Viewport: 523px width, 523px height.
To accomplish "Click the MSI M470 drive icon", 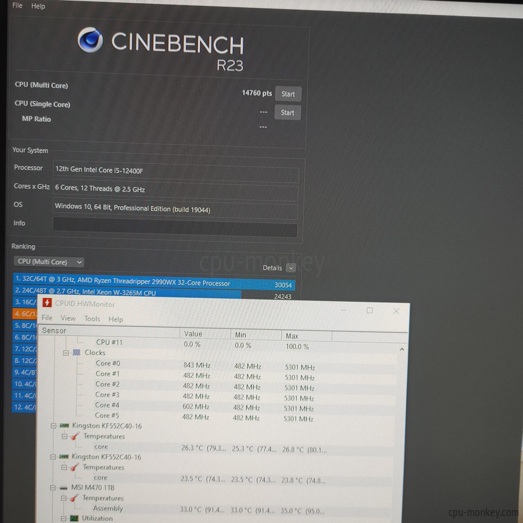I will pyautogui.click(x=63, y=488).
